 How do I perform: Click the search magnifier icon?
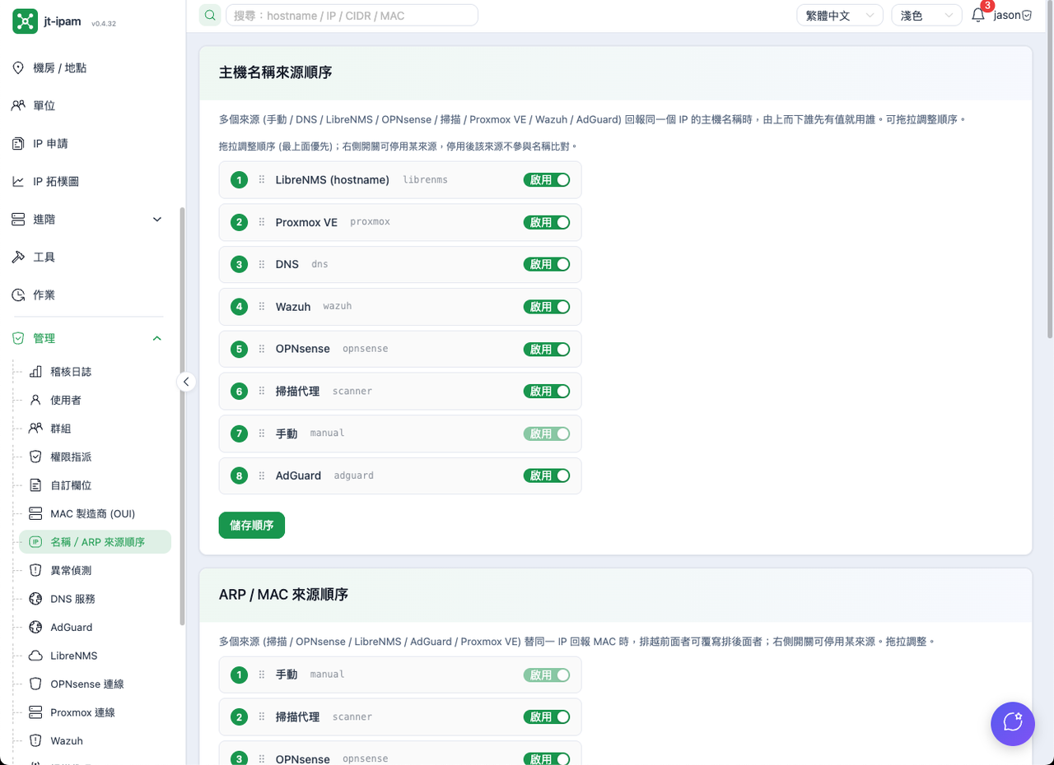[210, 15]
